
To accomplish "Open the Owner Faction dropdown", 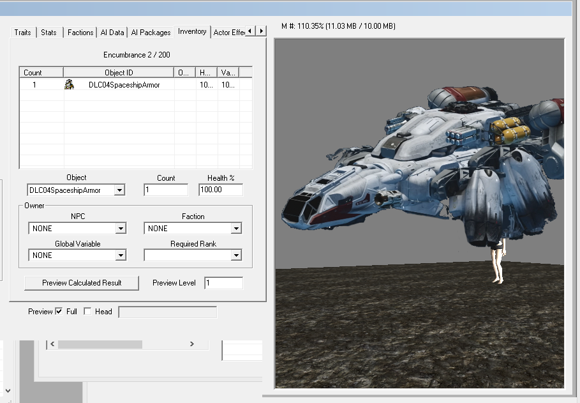I will [236, 229].
